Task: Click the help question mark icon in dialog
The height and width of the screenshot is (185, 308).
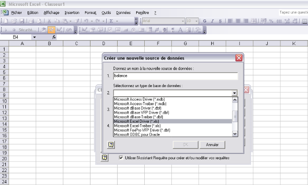Action: tap(112, 144)
